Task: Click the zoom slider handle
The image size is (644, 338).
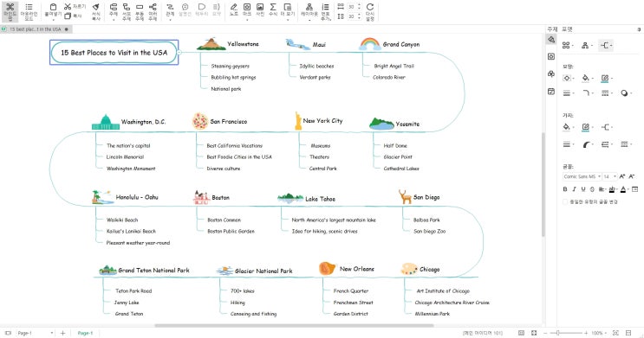Action: click(557, 333)
